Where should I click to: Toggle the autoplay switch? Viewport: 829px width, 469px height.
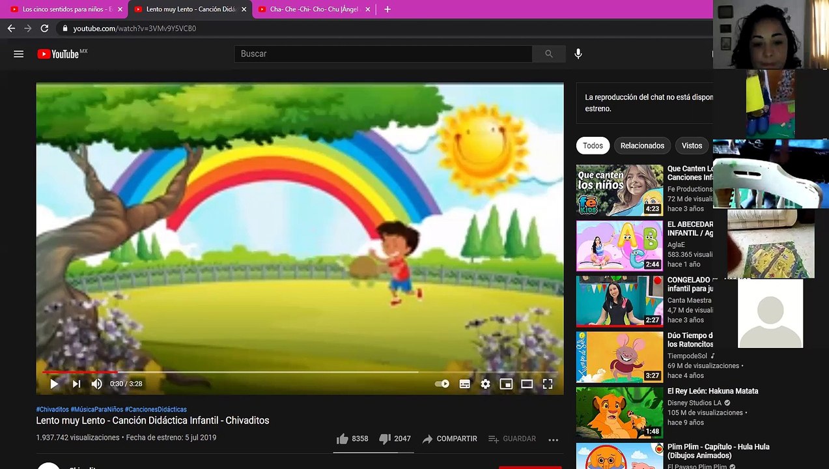442,384
